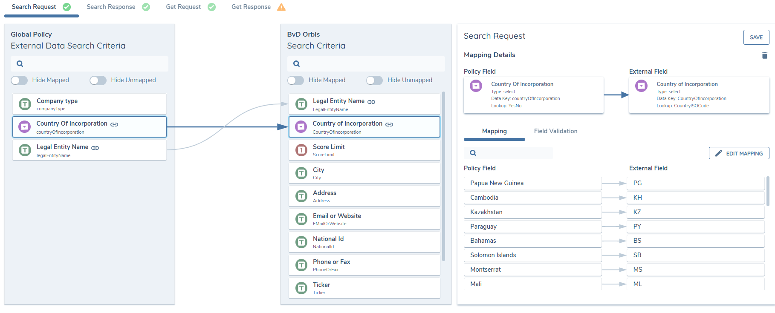Screen dimensions: 775x313
Task: Click the link icon beside Legal Entity Name policy field
Action: click(95, 148)
